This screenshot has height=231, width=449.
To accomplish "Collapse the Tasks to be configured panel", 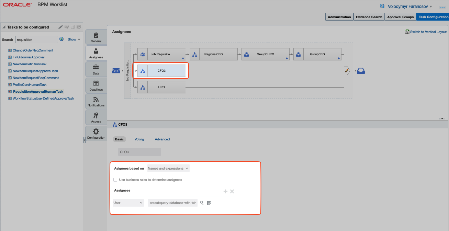I will [x=4, y=27].
